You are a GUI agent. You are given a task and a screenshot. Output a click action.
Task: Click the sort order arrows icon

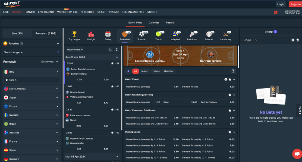tap(110, 50)
